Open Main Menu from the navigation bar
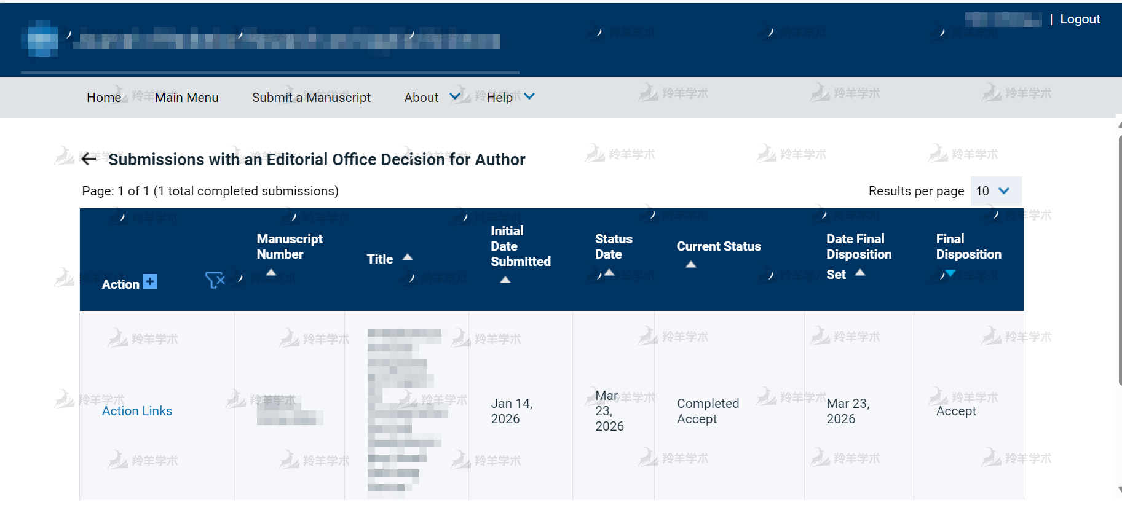 point(186,97)
